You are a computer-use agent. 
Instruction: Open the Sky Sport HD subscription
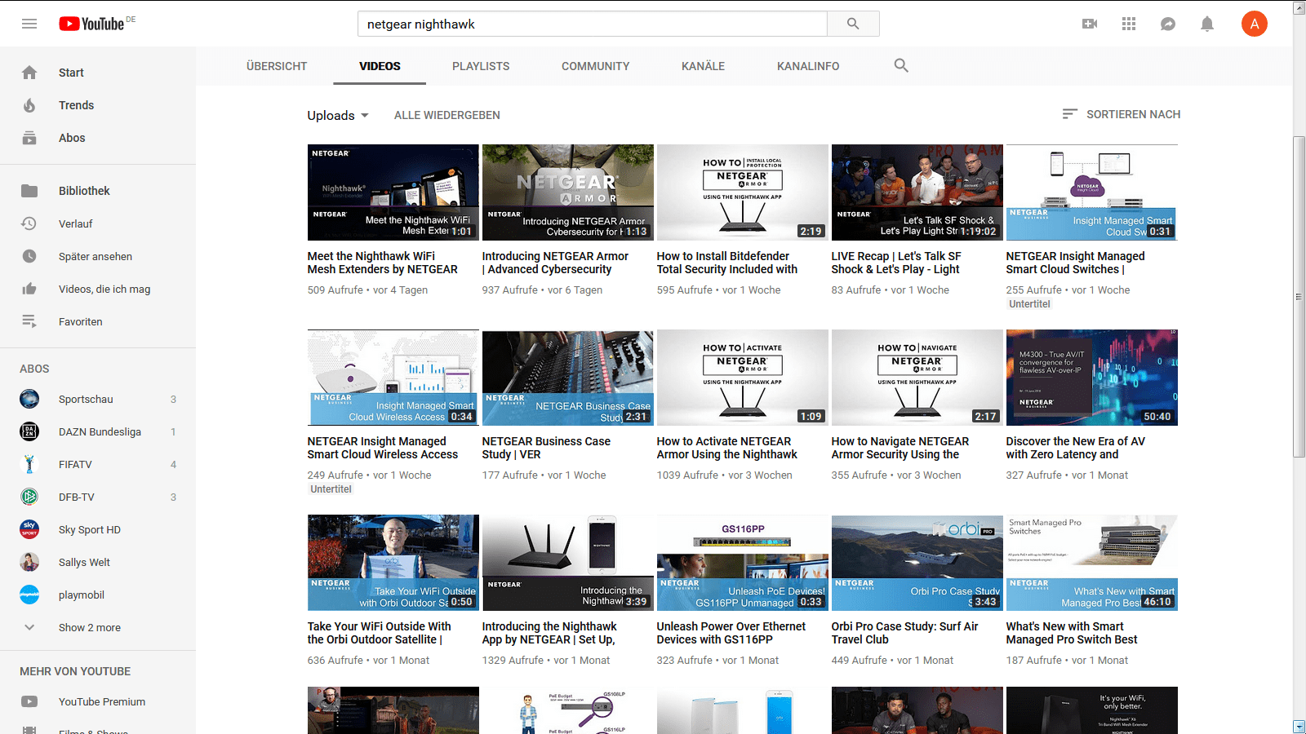coord(98,529)
